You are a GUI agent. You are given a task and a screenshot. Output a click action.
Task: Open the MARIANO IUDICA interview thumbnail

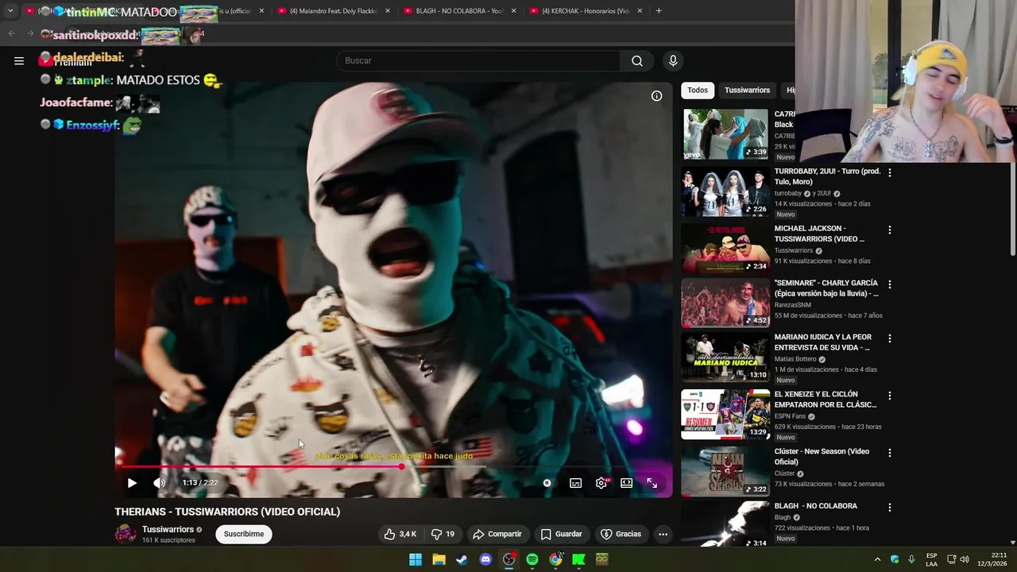tap(725, 357)
